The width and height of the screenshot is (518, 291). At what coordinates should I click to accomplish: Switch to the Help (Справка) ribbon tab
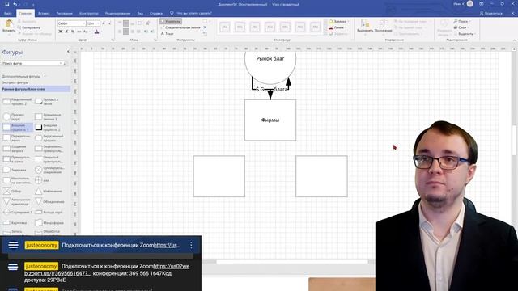(156, 13)
